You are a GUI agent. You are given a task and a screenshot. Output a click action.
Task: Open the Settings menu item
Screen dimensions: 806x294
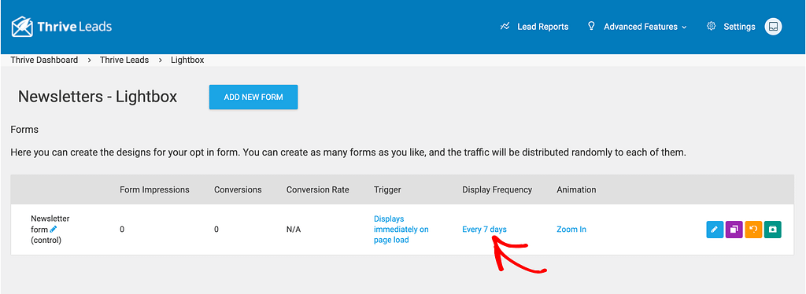point(739,27)
